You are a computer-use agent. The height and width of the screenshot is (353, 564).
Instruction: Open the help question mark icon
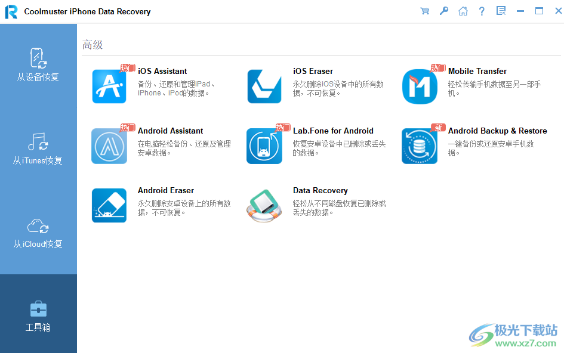tap(482, 11)
